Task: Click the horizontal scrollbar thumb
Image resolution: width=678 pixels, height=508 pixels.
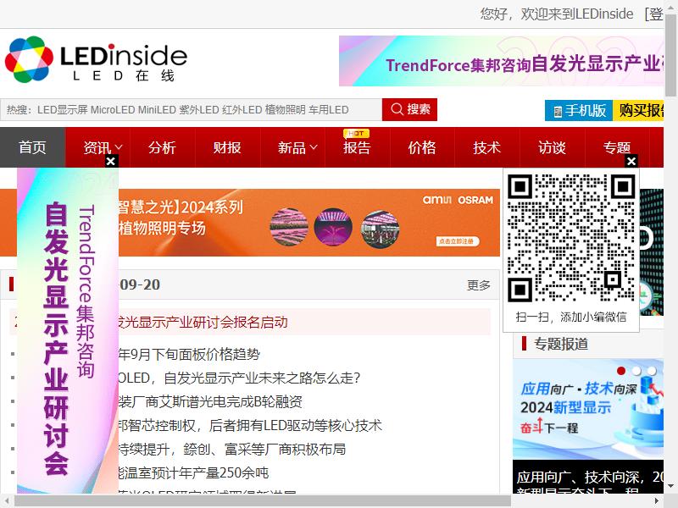Action: pyautogui.click(x=263, y=501)
